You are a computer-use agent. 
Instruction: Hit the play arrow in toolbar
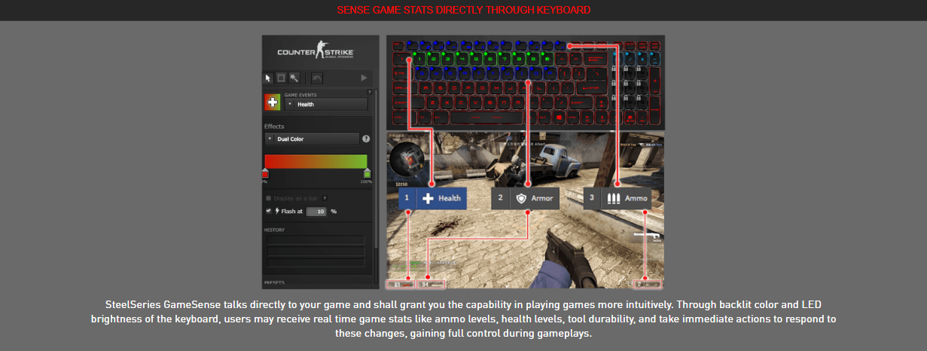click(x=364, y=78)
